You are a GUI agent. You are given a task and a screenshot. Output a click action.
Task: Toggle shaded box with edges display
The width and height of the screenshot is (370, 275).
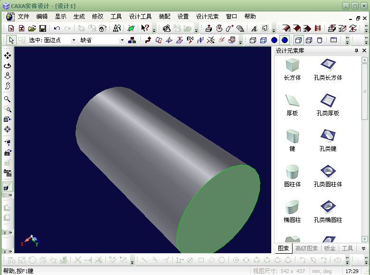(x=298, y=40)
